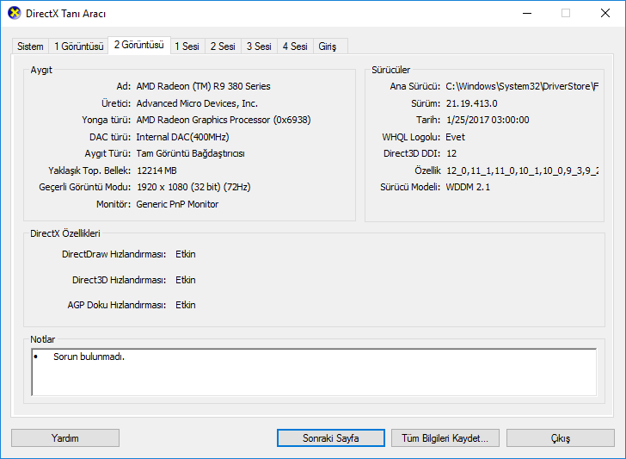626x459 pixels.
Task: Click the Geçerli Görüntü Modu label
Action: point(84,187)
